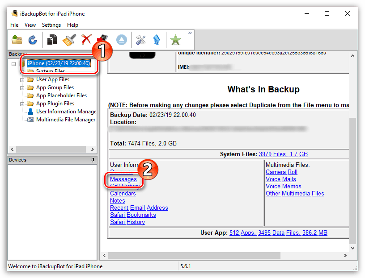Image resolution: width=365 pixels, height=278 pixels.
Task: Click the Devices panel header
Action: [52, 160]
